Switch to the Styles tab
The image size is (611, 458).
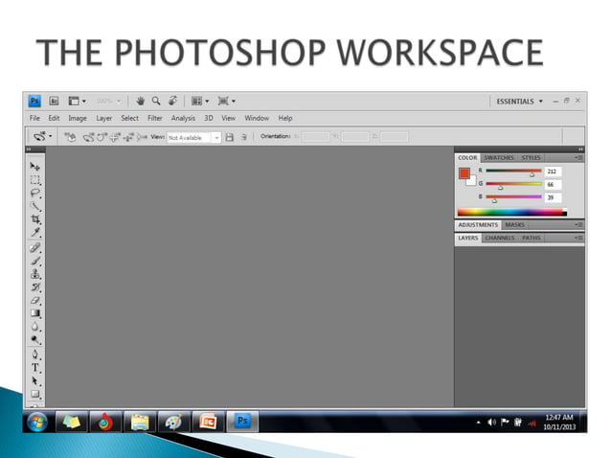[x=531, y=157]
